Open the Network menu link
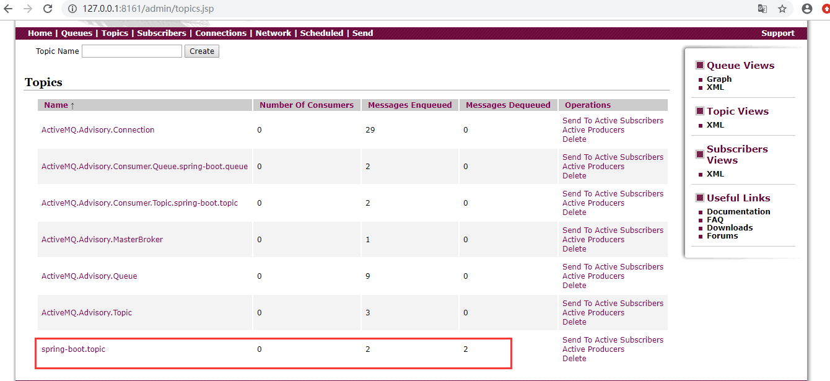The height and width of the screenshot is (381, 830). click(273, 33)
